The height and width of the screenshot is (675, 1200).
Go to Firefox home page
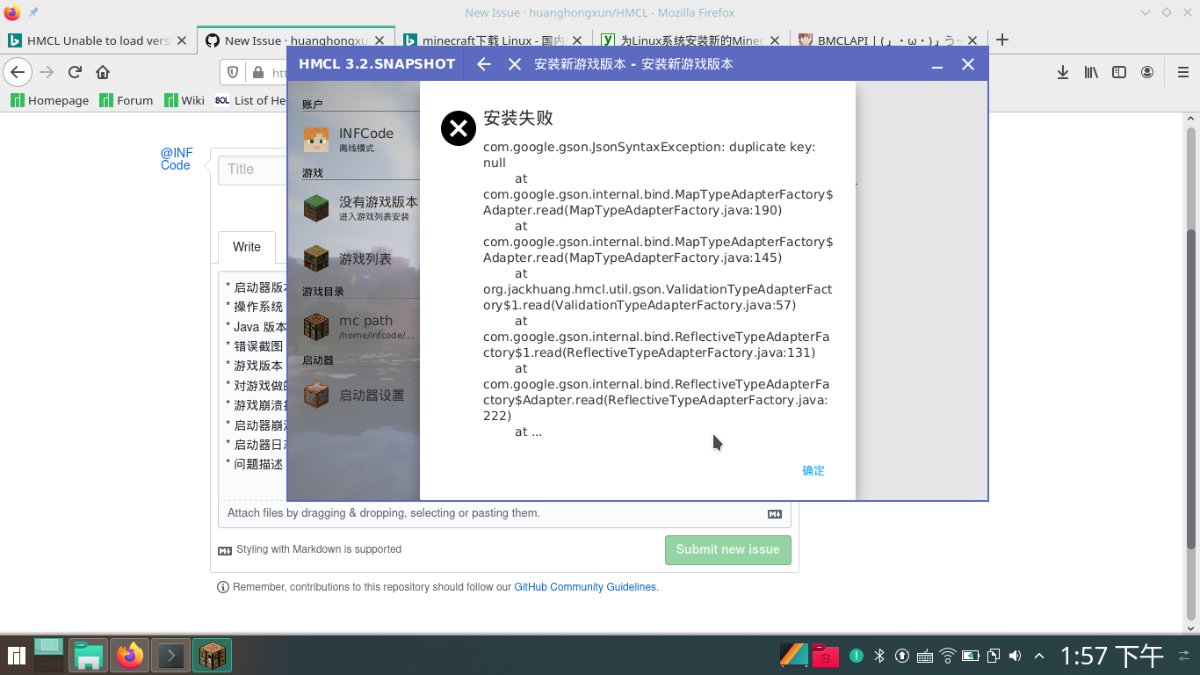[103, 72]
